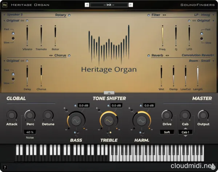Screen dimensions: 218x172
Task: Click the Rotor slider
Action: 55,36
